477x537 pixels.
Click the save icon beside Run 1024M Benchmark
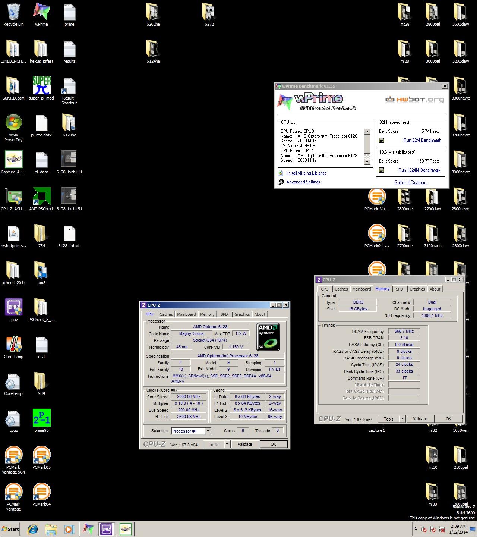tap(382, 170)
